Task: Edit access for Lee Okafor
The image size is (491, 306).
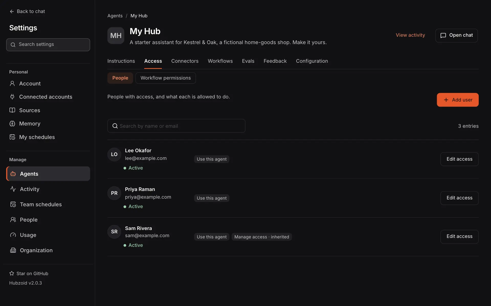Action: (459, 159)
